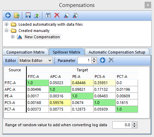Select the Spillover Matrix tab
Screen dimensions: 154x137
tap(67, 52)
